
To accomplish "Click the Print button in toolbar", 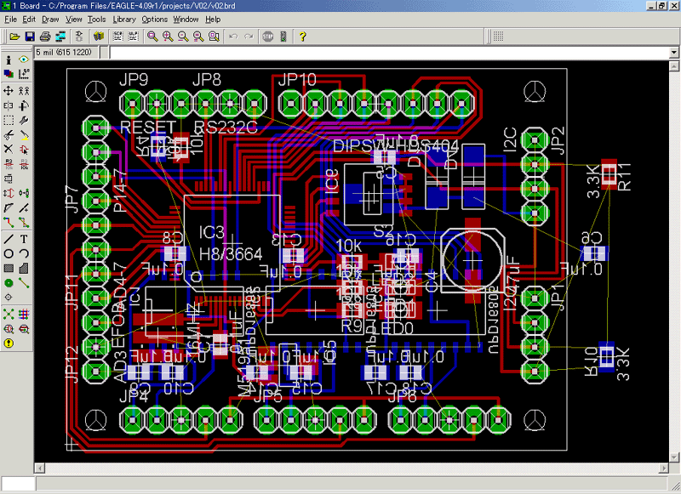I will [45, 37].
